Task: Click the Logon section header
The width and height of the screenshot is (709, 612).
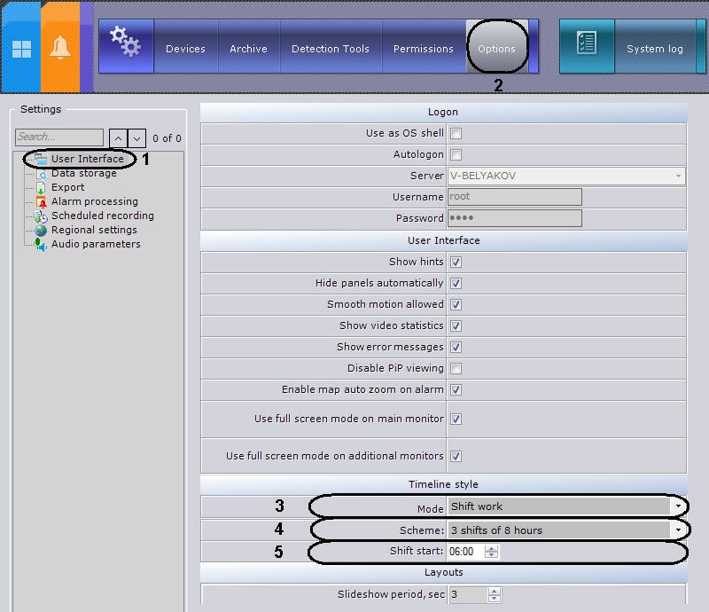Action: (443, 113)
